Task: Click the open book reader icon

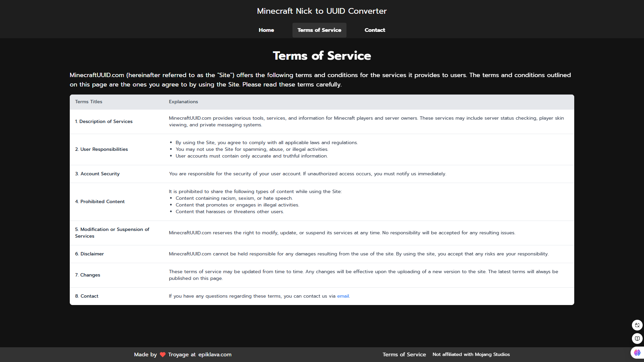Action: (x=637, y=339)
